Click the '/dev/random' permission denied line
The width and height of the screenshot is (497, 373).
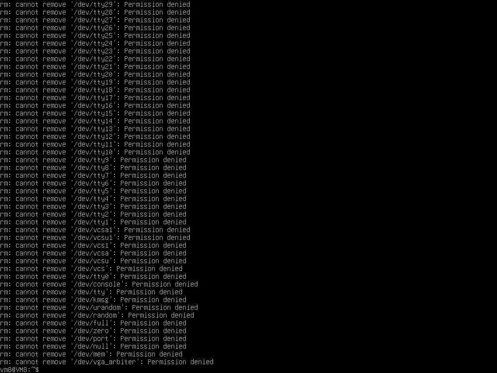(97, 315)
